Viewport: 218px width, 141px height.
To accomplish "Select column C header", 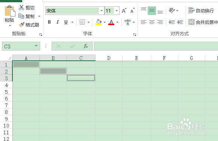I will [x=81, y=58].
